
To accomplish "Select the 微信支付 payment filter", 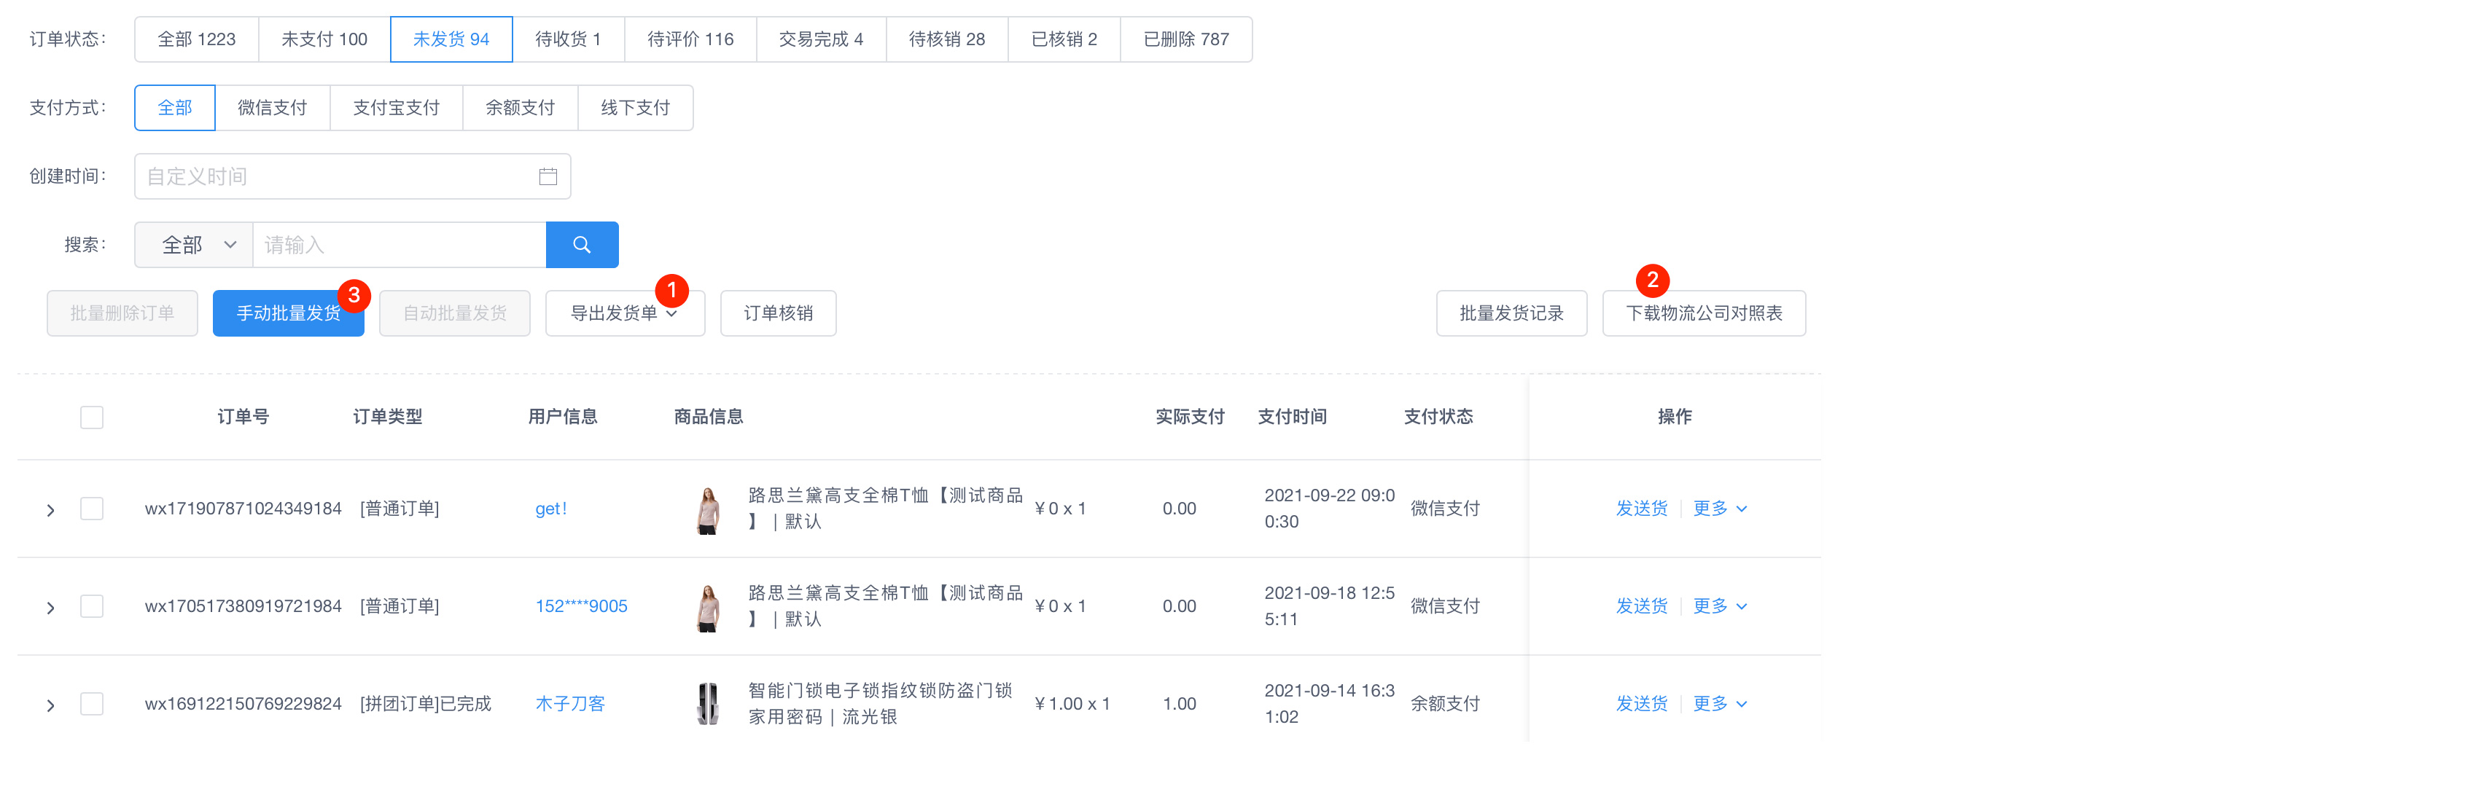I will [273, 107].
